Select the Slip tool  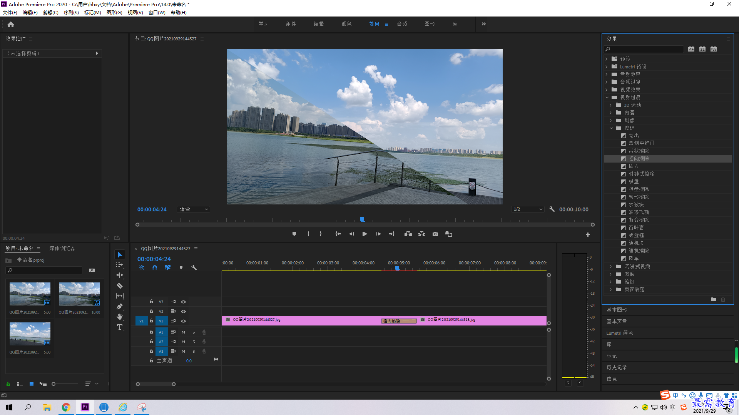(x=120, y=296)
